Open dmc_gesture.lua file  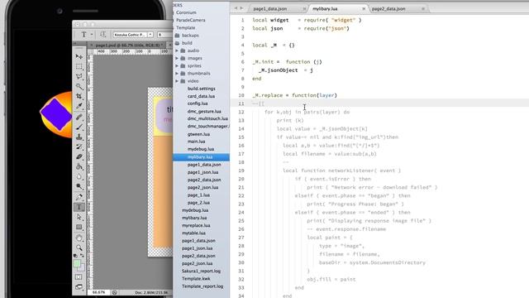(x=204, y=111)
